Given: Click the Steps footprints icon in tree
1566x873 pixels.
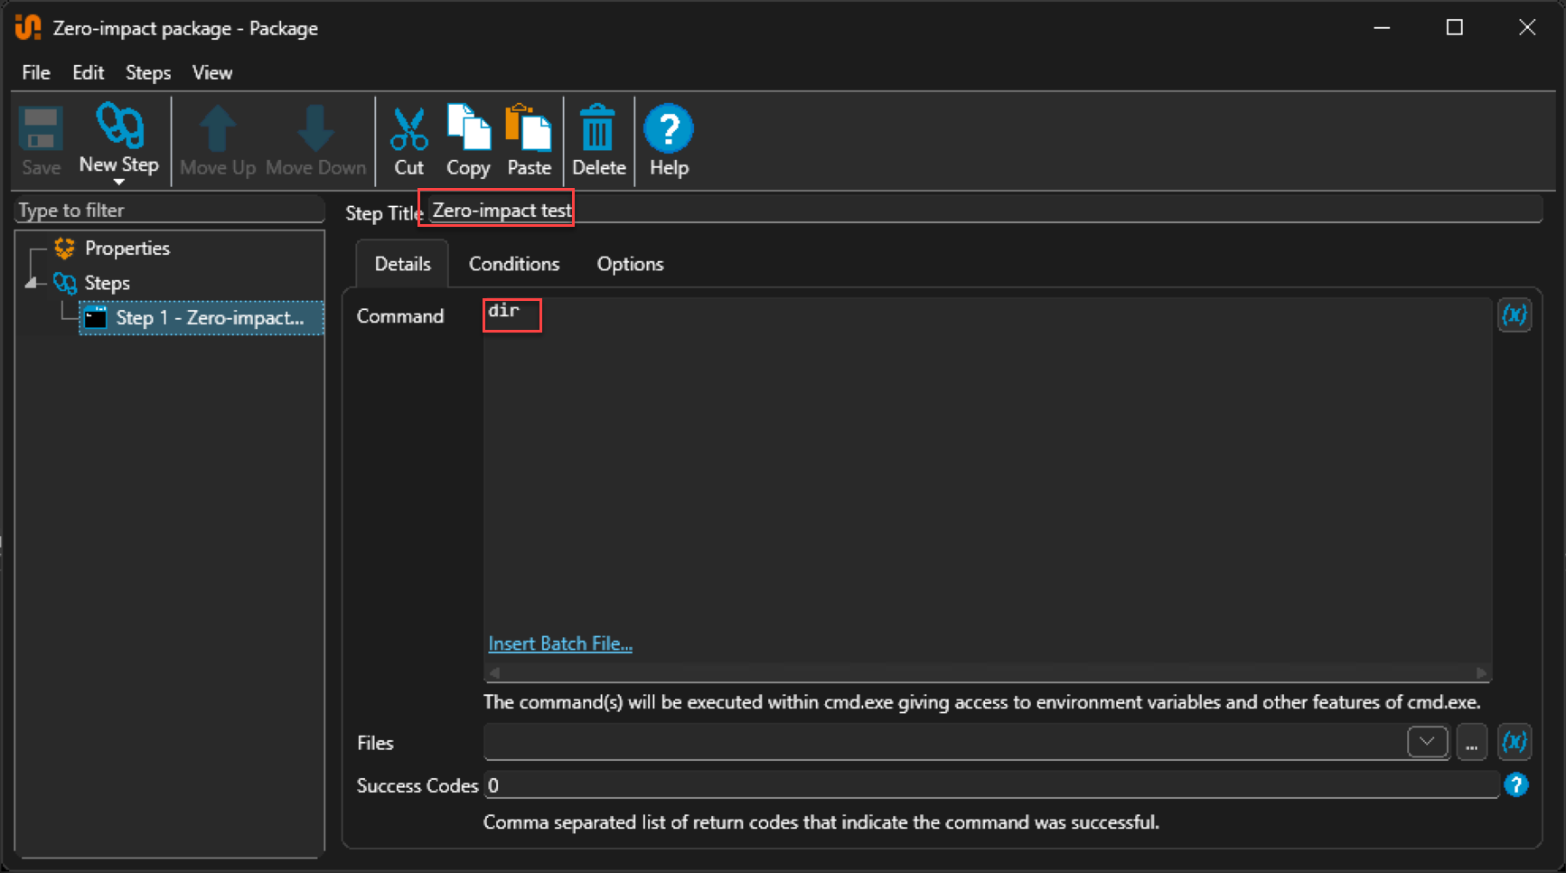Looking at the screenshot, I should pyautogui.click(x=64, y=283).
